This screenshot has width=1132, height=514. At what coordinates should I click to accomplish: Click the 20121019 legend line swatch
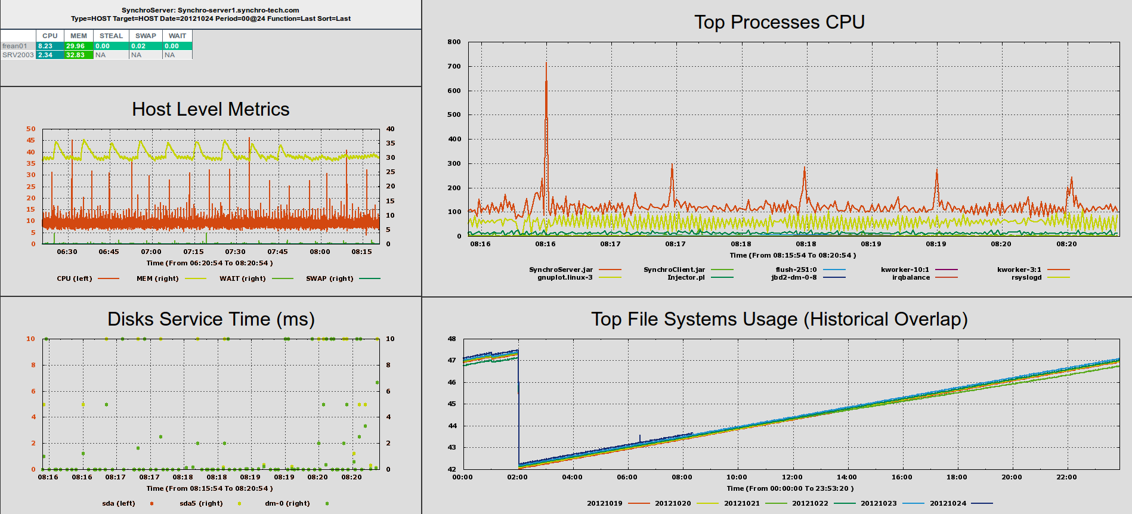coord(639,503)
